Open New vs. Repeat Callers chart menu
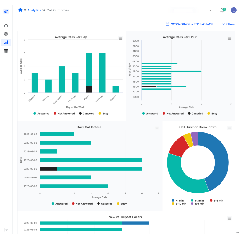This screenshot has height=239, width=239. [x=229, y=218]
